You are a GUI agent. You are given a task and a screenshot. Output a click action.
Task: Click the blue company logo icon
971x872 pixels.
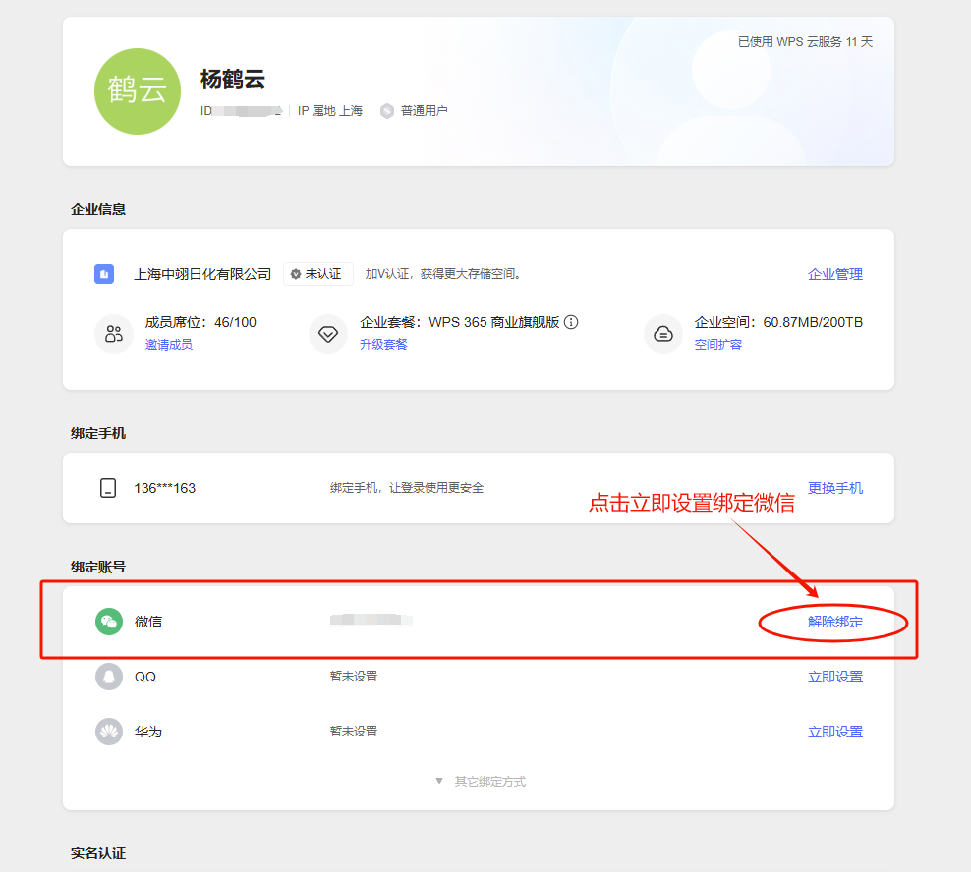pyautogui.click(x=104, y=274)
